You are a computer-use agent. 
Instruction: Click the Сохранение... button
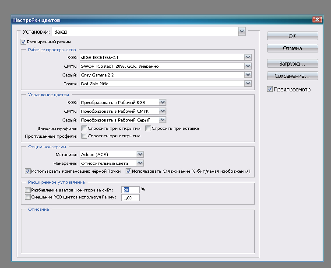[292, 76]
